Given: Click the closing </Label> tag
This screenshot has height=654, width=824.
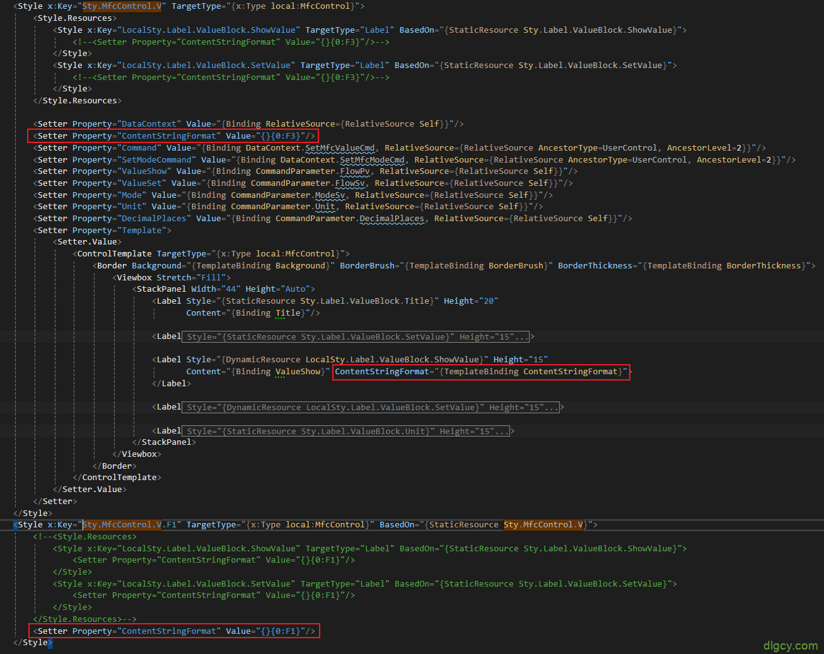Looking at the screenshot, I should [171, 384].
